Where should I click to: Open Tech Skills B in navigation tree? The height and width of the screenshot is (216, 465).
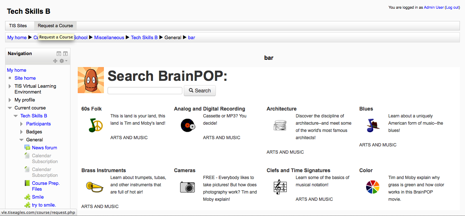34,116
